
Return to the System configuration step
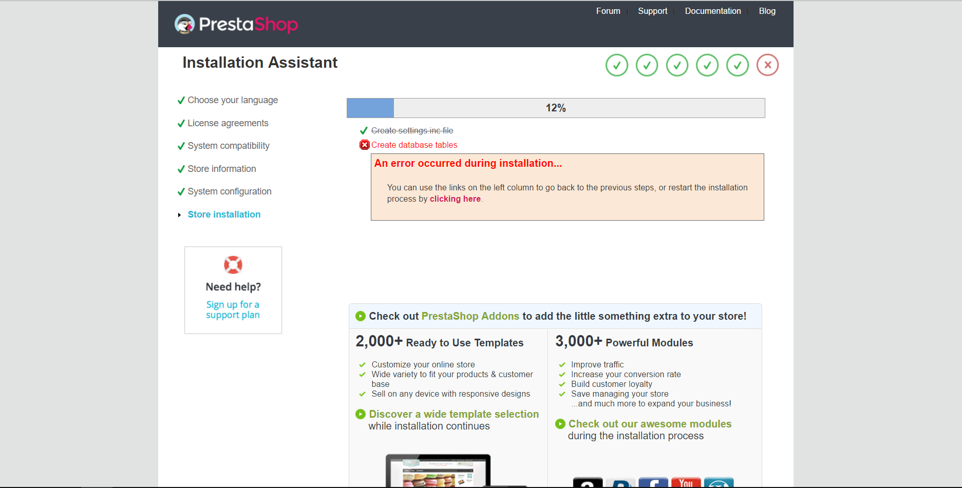[230, 191]
